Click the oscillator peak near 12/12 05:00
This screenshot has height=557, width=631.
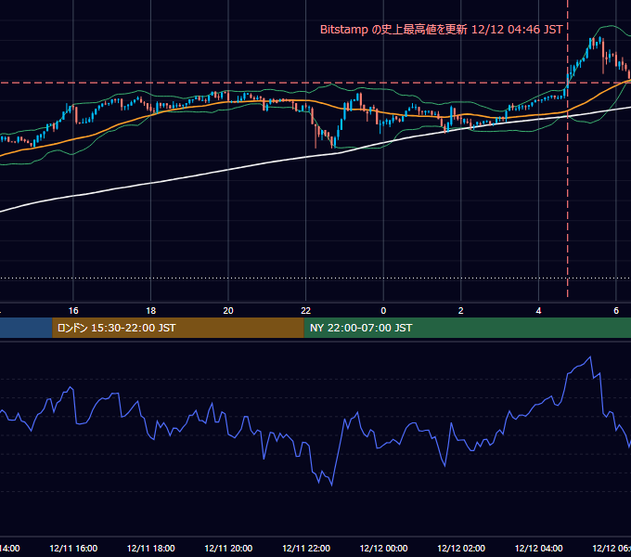pyautogui.click(x=590, y=357)
